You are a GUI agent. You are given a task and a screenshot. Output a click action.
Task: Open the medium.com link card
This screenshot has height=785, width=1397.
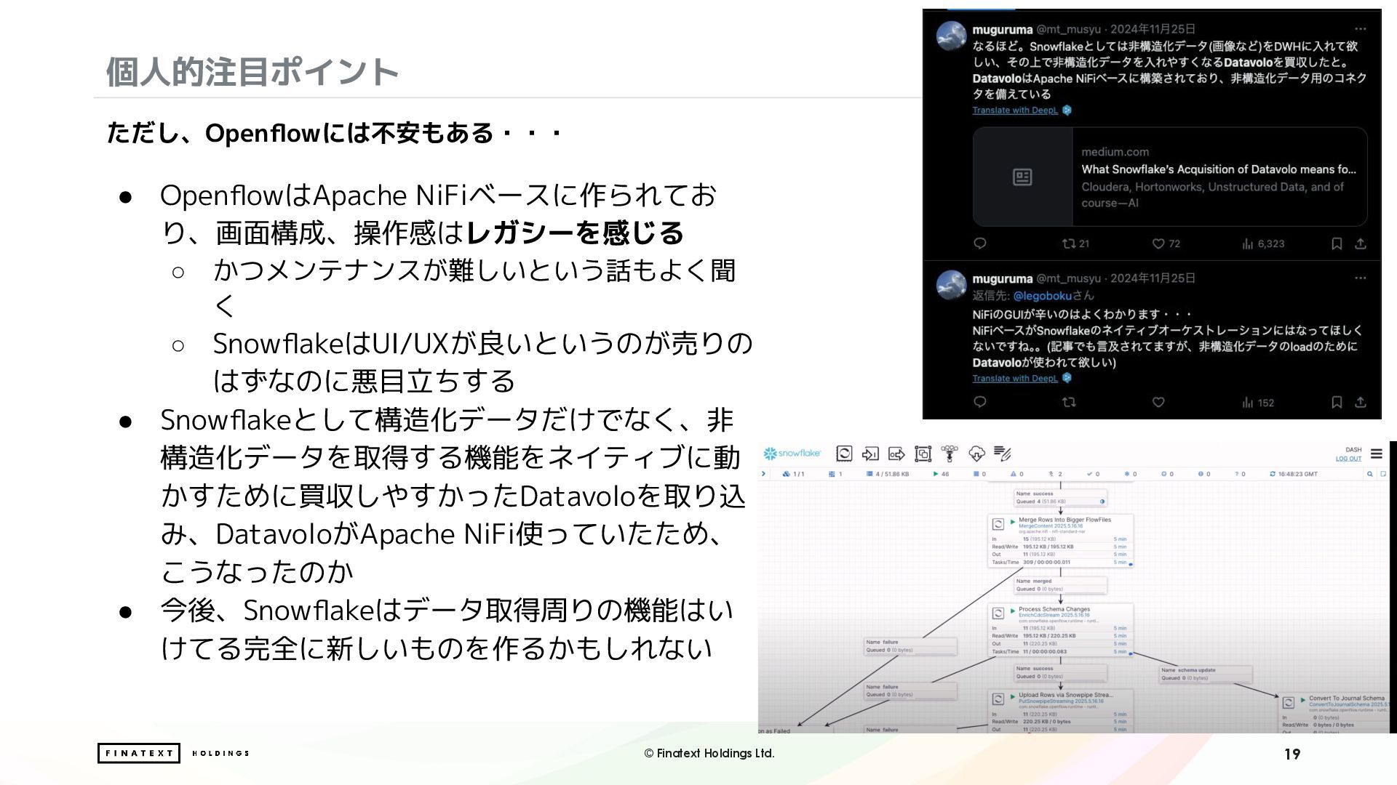coord(1170,177)
